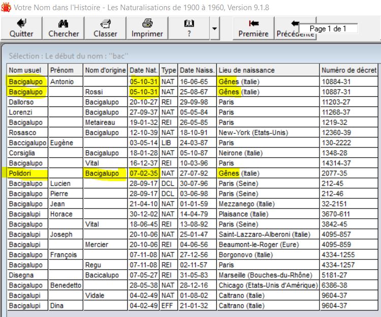Click the Classer sort button
381x317 pixels.
click(105, 28)
